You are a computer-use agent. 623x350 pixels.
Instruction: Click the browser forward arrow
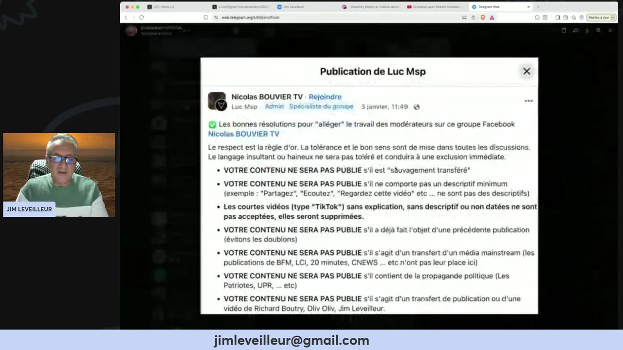(x=133, y=17)
